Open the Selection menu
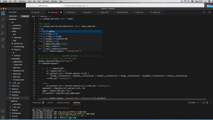Viewport: 213px width, 120px height. (x=22, y=1)
